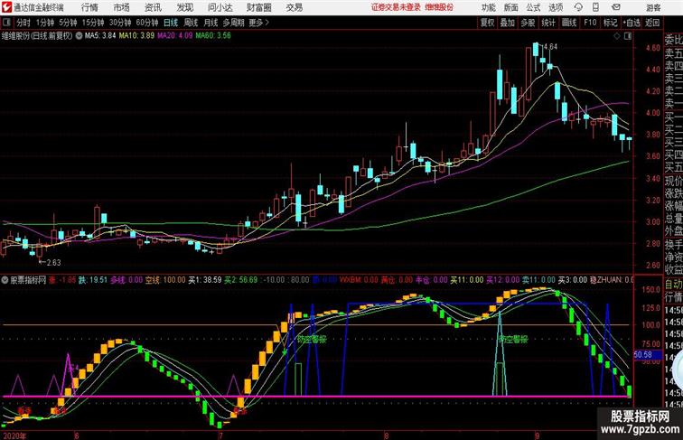Click the 买1: 38.59 indicator value
The image size is (683, 440).
205,280
